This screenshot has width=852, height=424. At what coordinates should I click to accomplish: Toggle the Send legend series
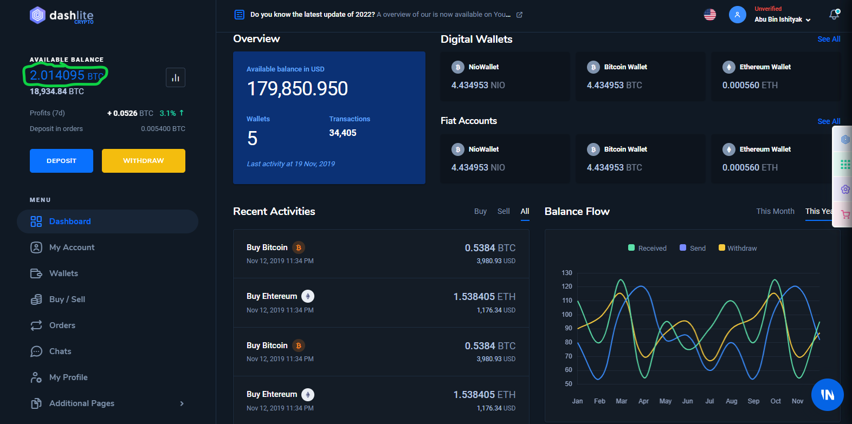693,248
